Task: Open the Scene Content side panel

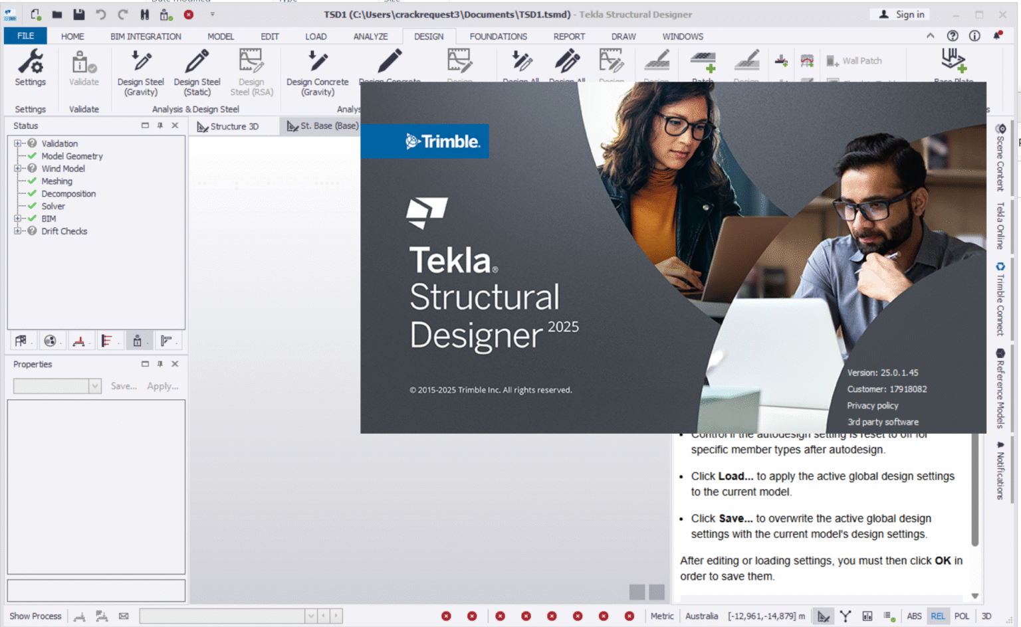Action: tap(1000, 157)
